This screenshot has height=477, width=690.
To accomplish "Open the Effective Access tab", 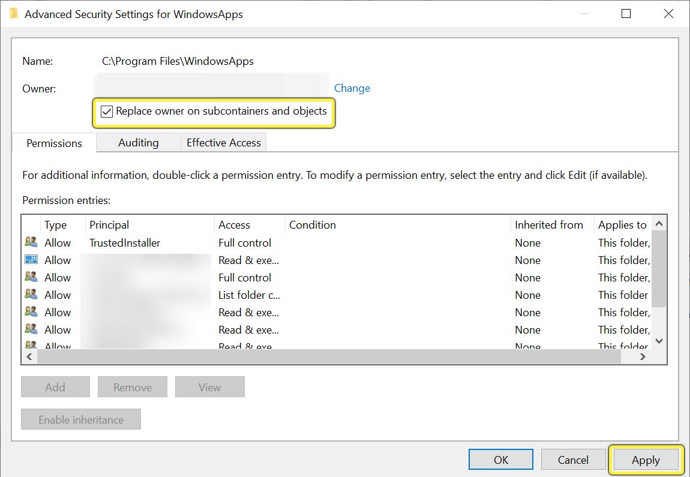I will (223, 143).
